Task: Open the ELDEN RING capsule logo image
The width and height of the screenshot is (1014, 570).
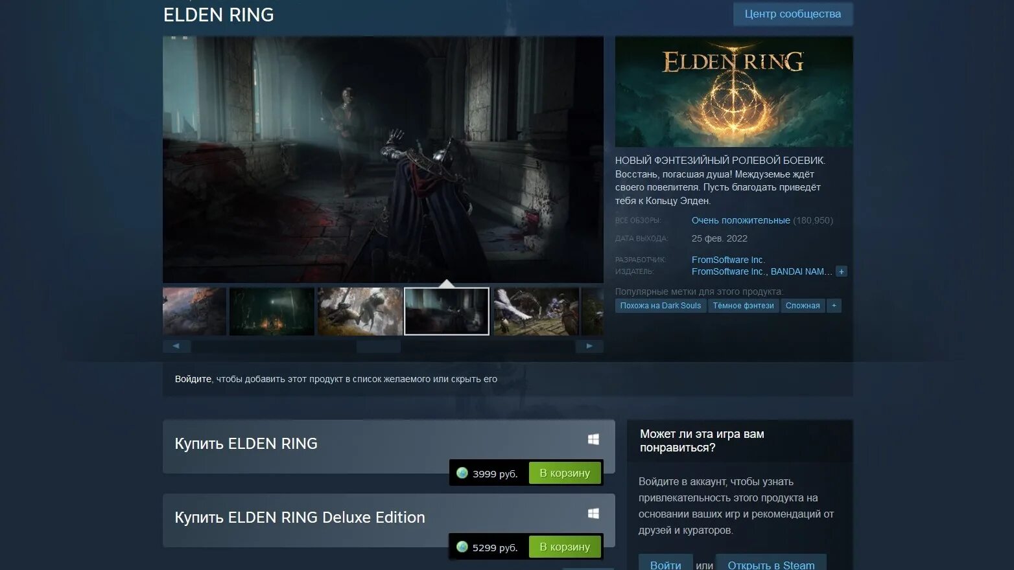Action: (x=734, y=91)
